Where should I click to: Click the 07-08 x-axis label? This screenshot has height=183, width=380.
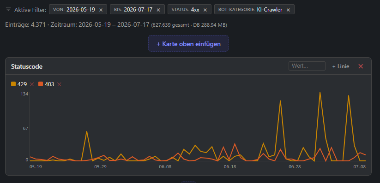click(359, 167)
